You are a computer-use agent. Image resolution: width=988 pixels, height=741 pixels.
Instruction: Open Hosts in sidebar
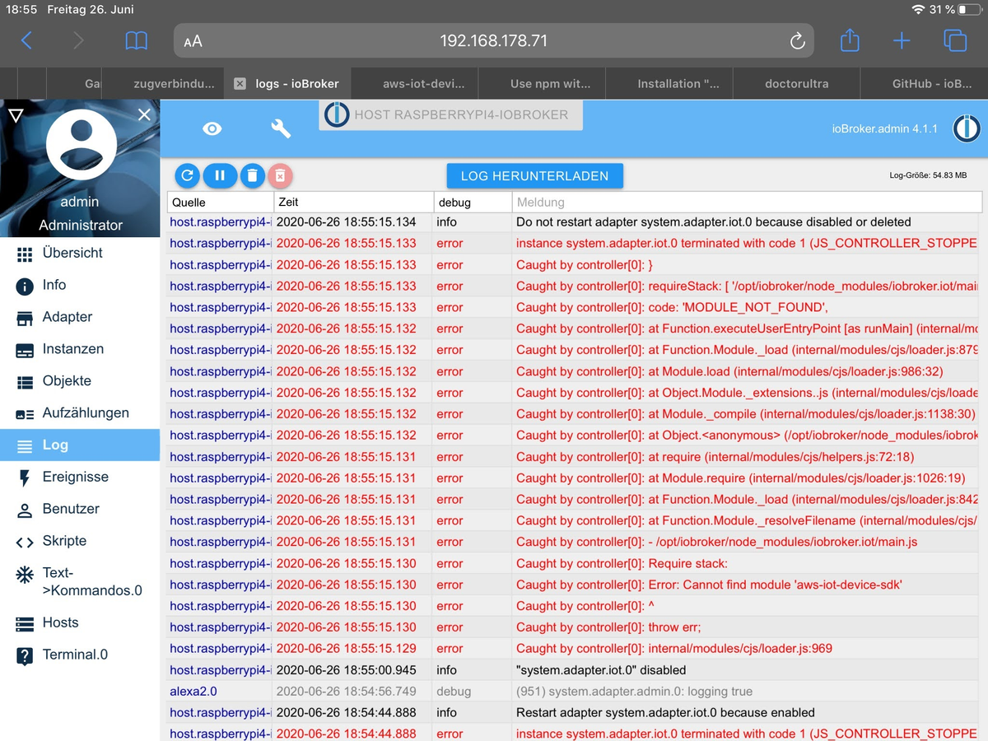coord(80,622)
